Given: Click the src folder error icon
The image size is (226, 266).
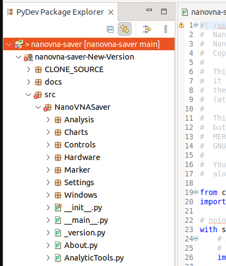Looking at the screenshot, I should pos(38,95).
